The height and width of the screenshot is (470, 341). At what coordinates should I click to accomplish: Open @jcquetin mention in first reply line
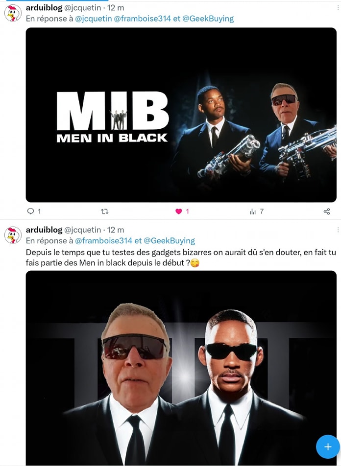(93, 19)
